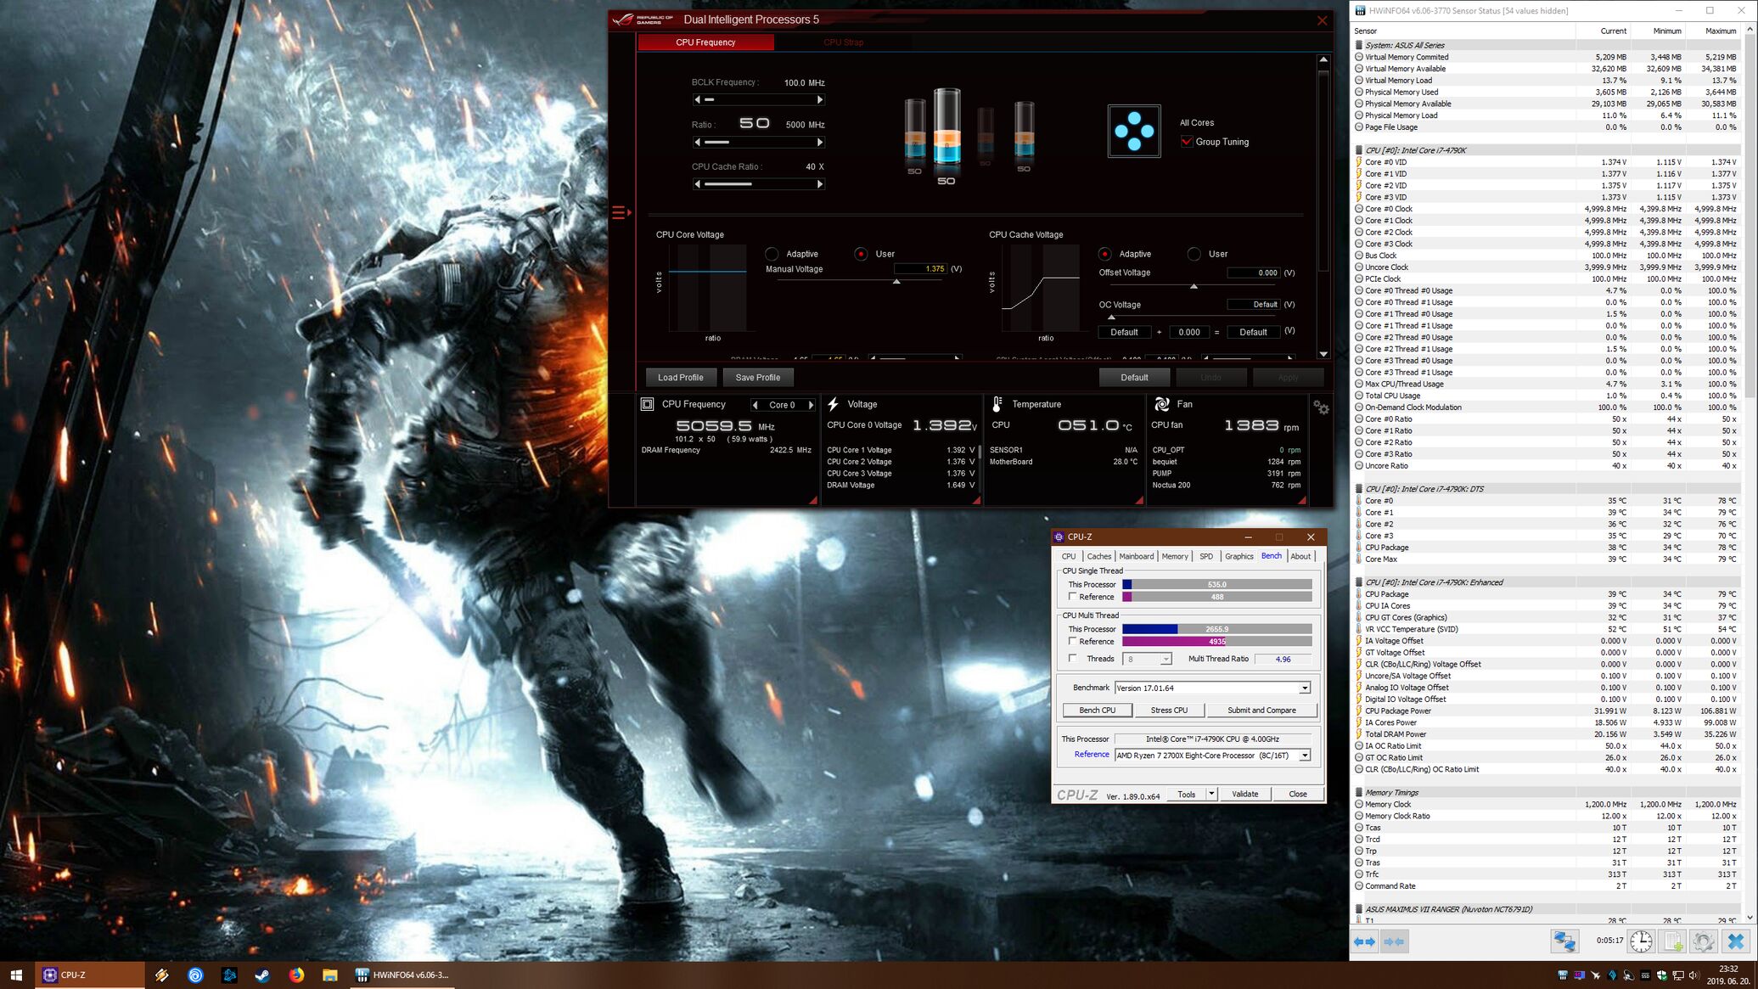
Task: Check Reference box under CPU Single Thread
Action: pyautogui.click(x=1073, y=597)
